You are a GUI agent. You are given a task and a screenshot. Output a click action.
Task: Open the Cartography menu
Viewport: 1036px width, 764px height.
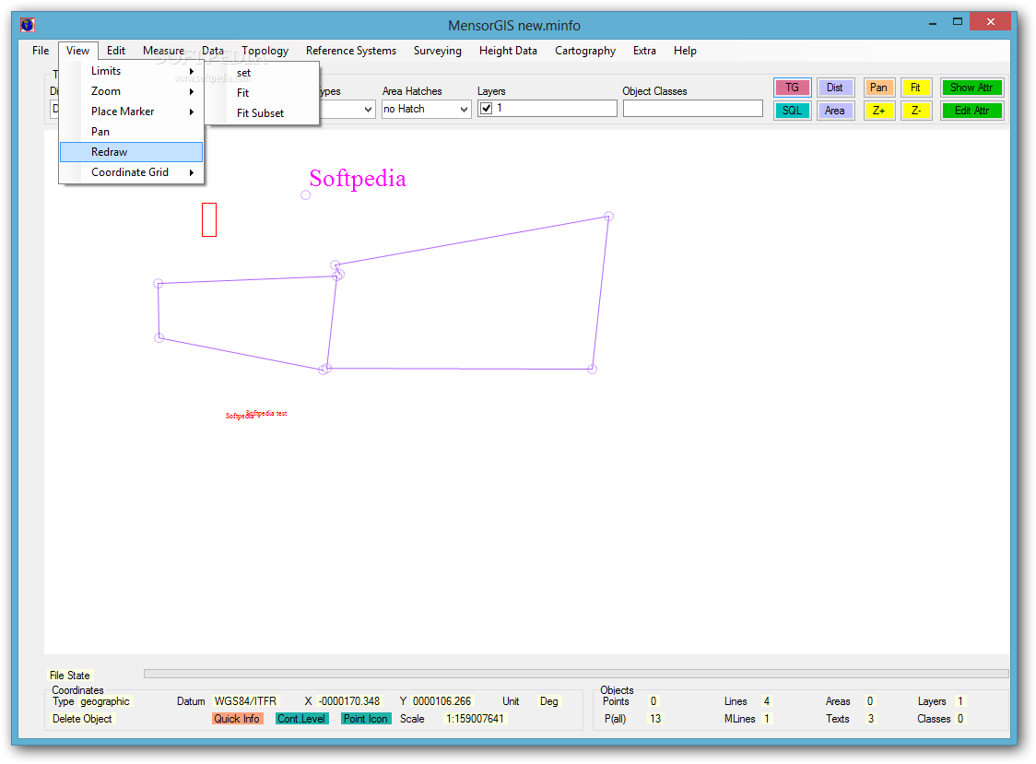[585, 51]
